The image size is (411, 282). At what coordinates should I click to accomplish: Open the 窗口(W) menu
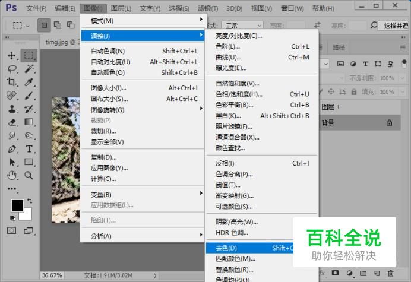292,8
